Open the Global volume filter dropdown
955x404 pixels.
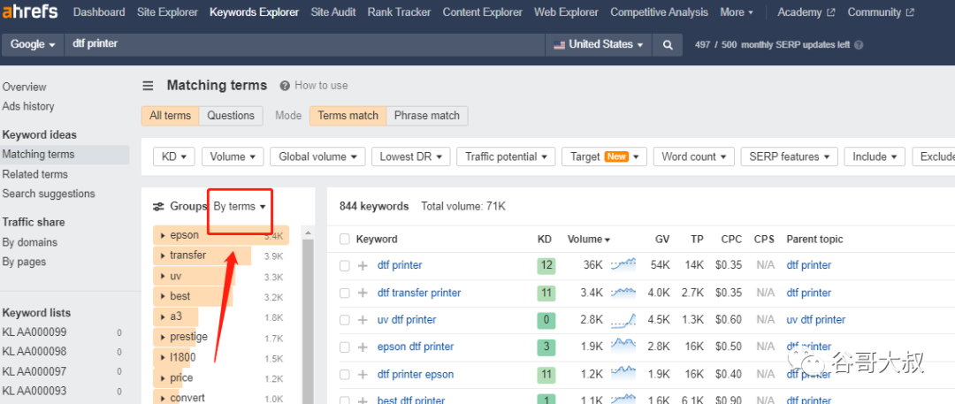click(x=317, y=156)
